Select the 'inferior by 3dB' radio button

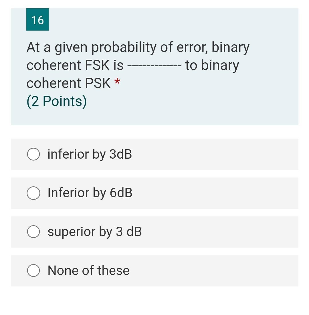(33, 154)
